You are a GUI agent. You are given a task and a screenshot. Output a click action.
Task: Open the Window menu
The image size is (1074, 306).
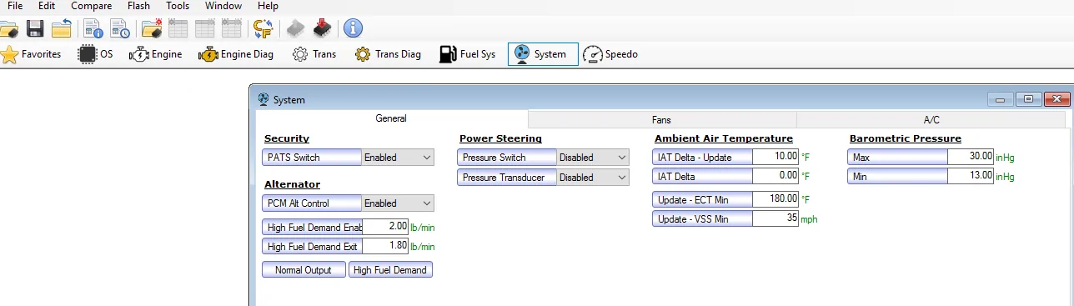pyautogui.click(x=223, y=6)
